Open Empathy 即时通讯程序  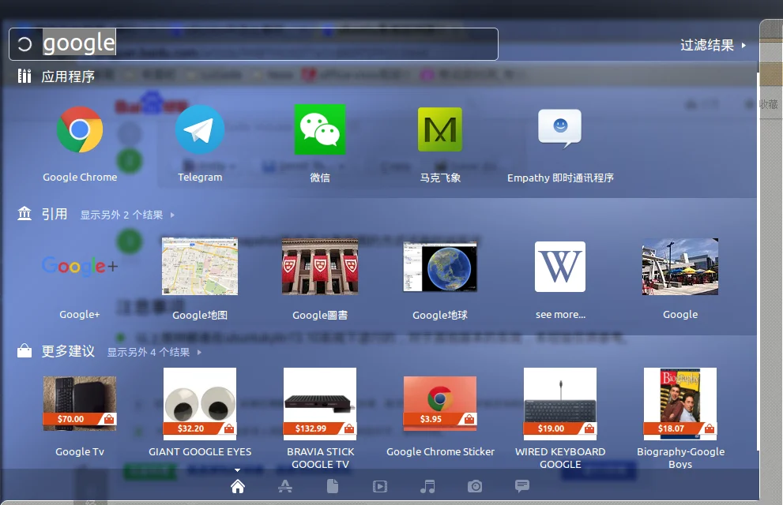coord(560,129)
